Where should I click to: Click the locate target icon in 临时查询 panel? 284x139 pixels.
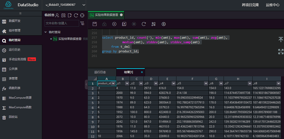[82, 16]
